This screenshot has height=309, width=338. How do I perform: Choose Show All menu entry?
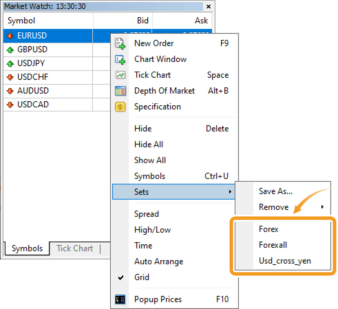point(174,160)
